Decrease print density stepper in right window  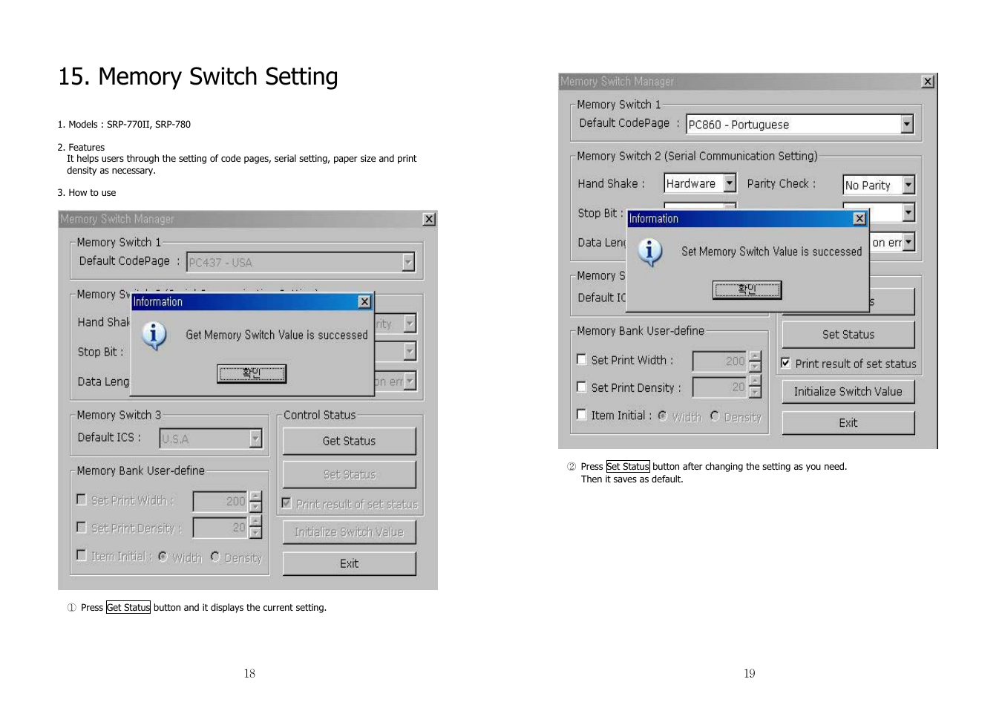(x=755, y=393)
